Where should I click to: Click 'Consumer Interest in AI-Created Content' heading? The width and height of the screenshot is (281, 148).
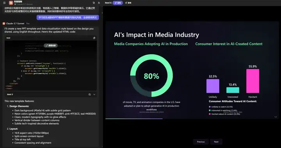pos(229,44)
